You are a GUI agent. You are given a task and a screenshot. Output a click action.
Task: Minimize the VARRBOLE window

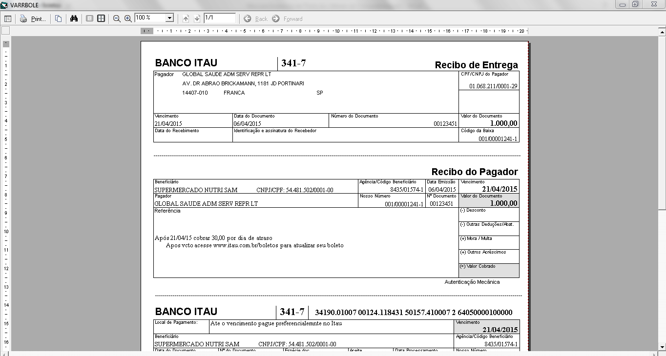point(622,4)
